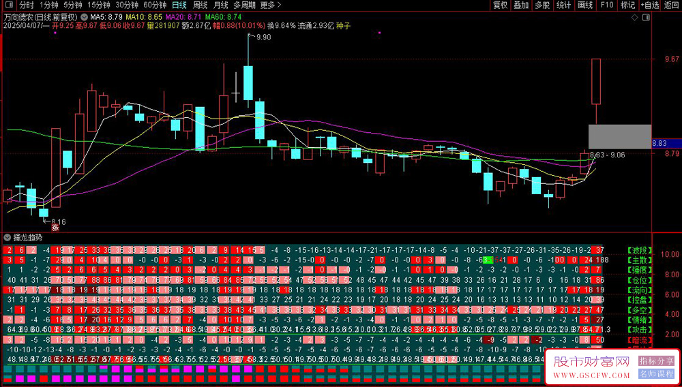Select the 月线 monthly chart tab

[x=220, y=5]
